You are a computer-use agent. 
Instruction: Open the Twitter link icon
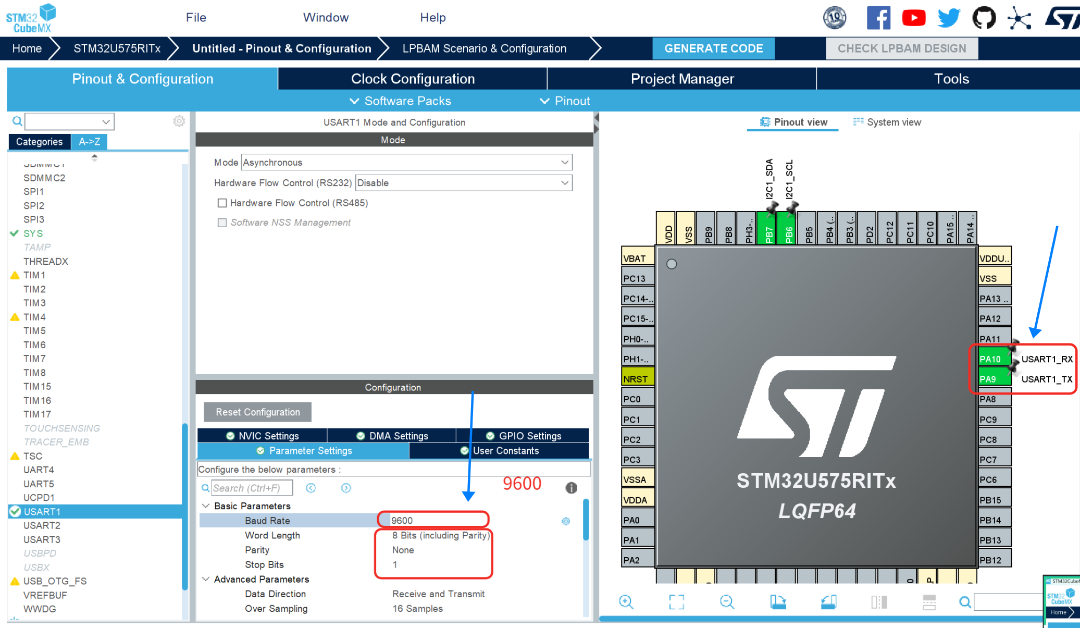point(949,18)
